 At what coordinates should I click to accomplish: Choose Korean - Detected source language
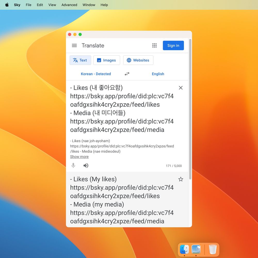(x=96, y=74)
